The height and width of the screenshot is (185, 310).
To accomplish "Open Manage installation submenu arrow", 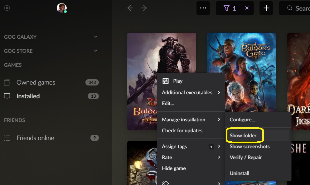I will pos(219,119).
